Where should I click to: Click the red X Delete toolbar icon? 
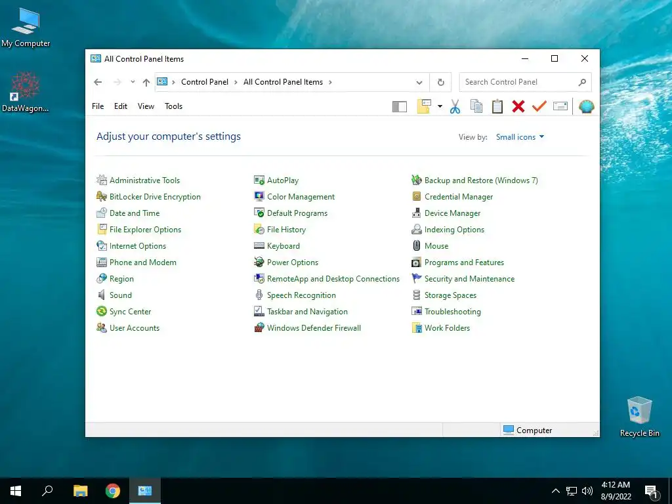tap(518, 106)
